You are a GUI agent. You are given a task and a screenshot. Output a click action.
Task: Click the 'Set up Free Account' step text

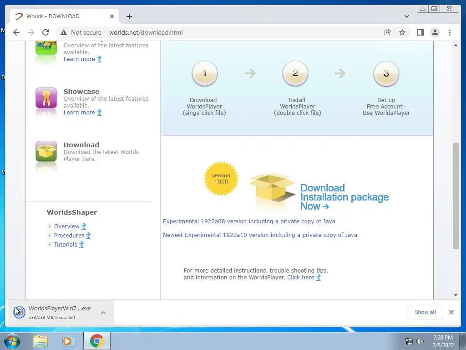[x=386, y=106]
